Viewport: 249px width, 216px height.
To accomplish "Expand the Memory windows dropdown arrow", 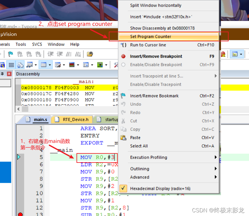I will [50, 65].
